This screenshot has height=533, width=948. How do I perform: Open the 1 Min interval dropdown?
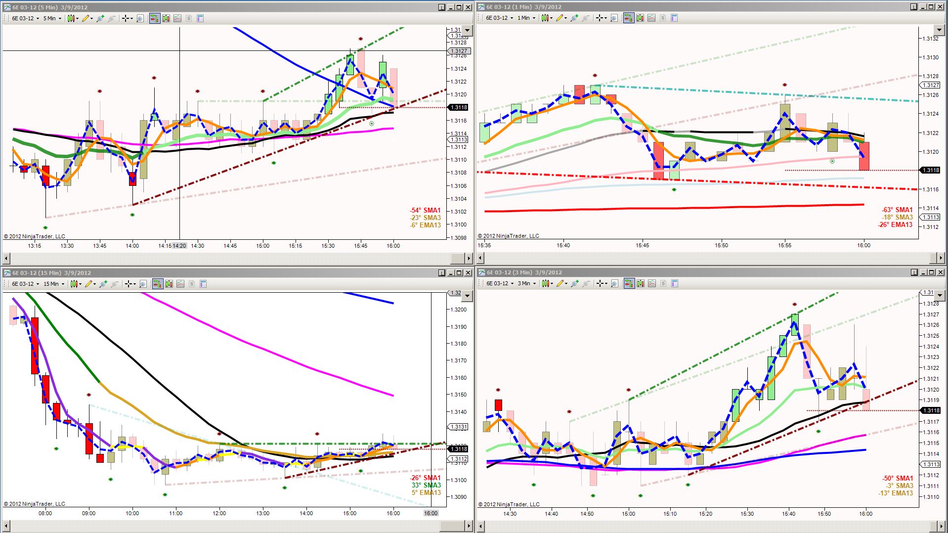[x=526, y=18]
